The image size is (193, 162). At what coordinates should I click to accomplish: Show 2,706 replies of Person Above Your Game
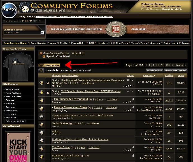[169, 109]
